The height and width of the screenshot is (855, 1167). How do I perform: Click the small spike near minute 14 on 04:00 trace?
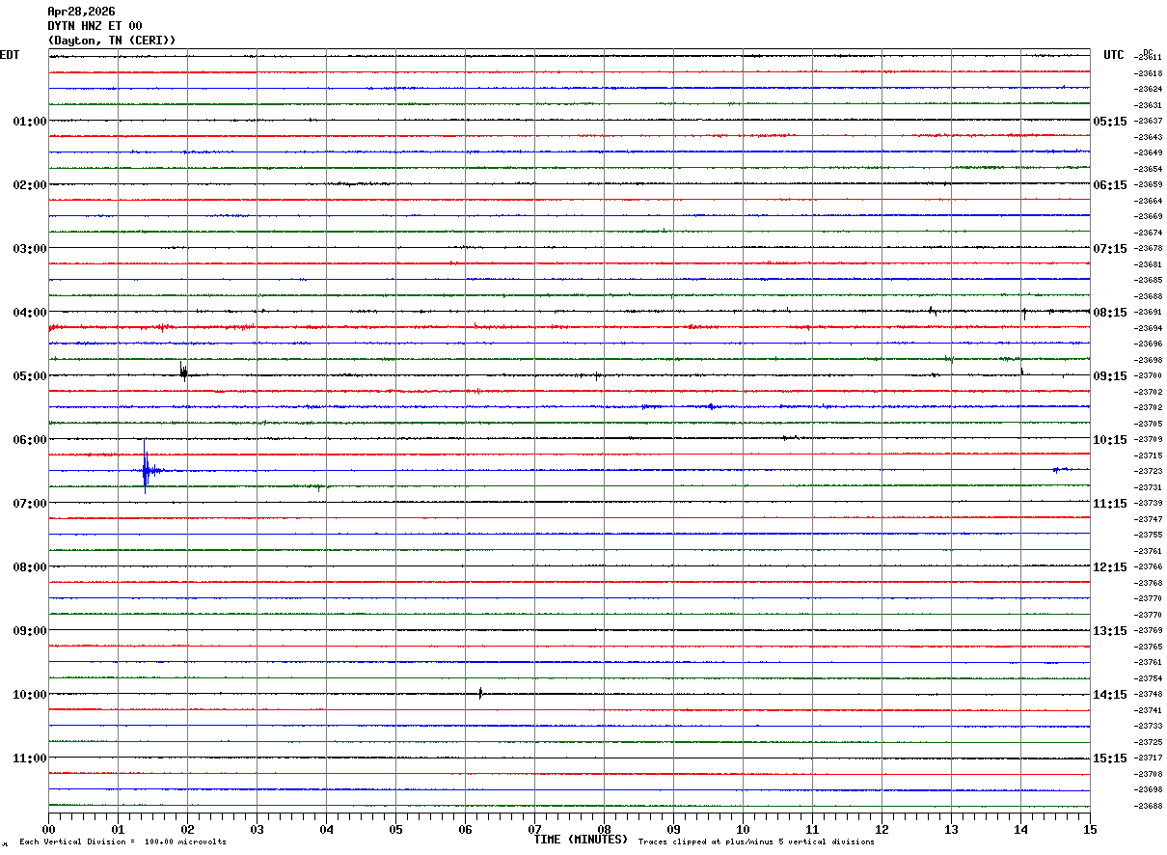(1023, 312)
